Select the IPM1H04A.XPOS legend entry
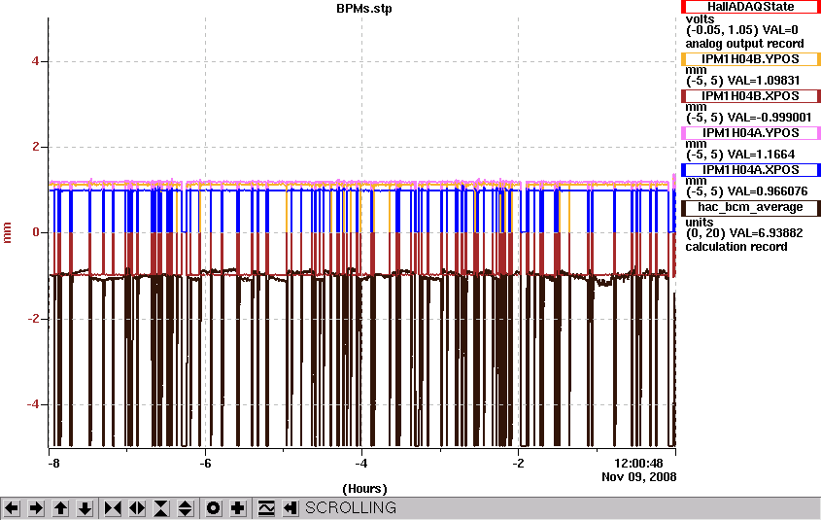Image resolution: width=821 pixels, height=520 pixels. (x=750, y=170)
